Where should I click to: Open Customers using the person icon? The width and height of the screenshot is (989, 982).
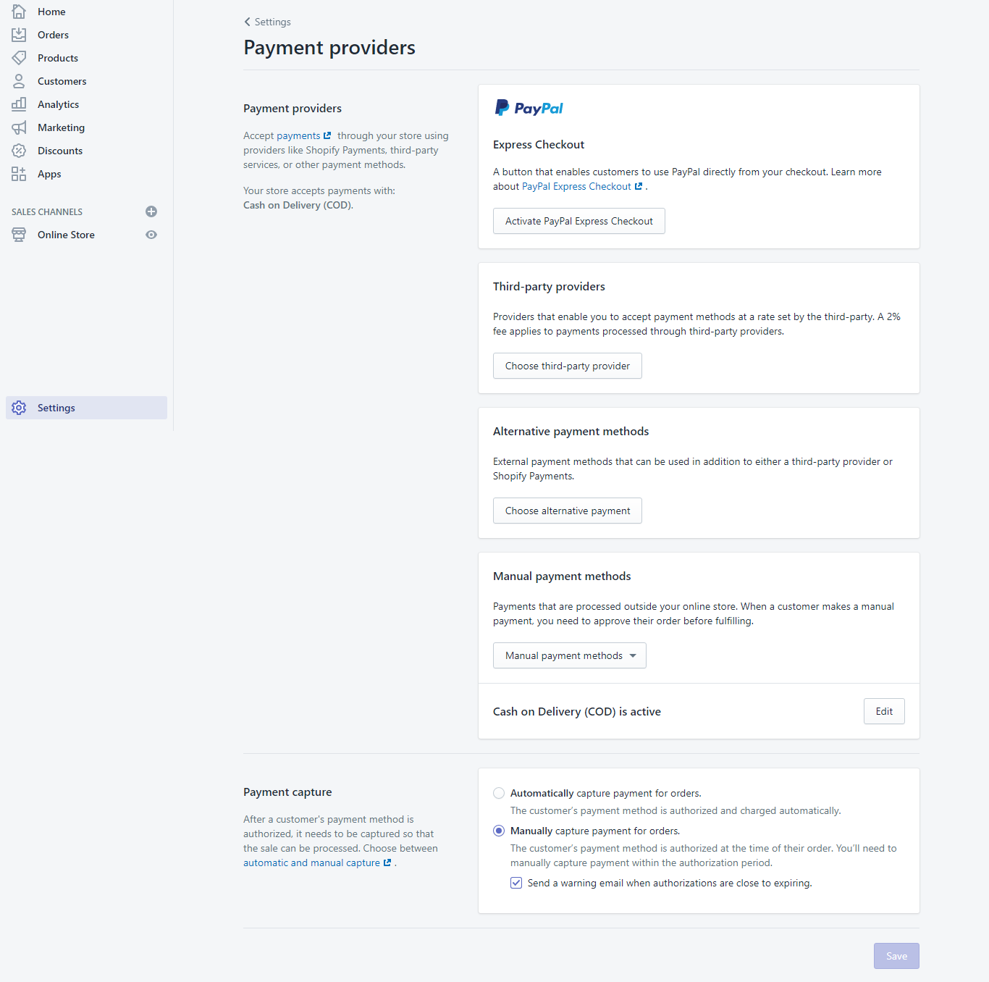tap(19, 81)
